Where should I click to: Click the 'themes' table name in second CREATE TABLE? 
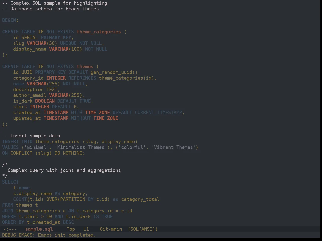click(x=85, y=66)
